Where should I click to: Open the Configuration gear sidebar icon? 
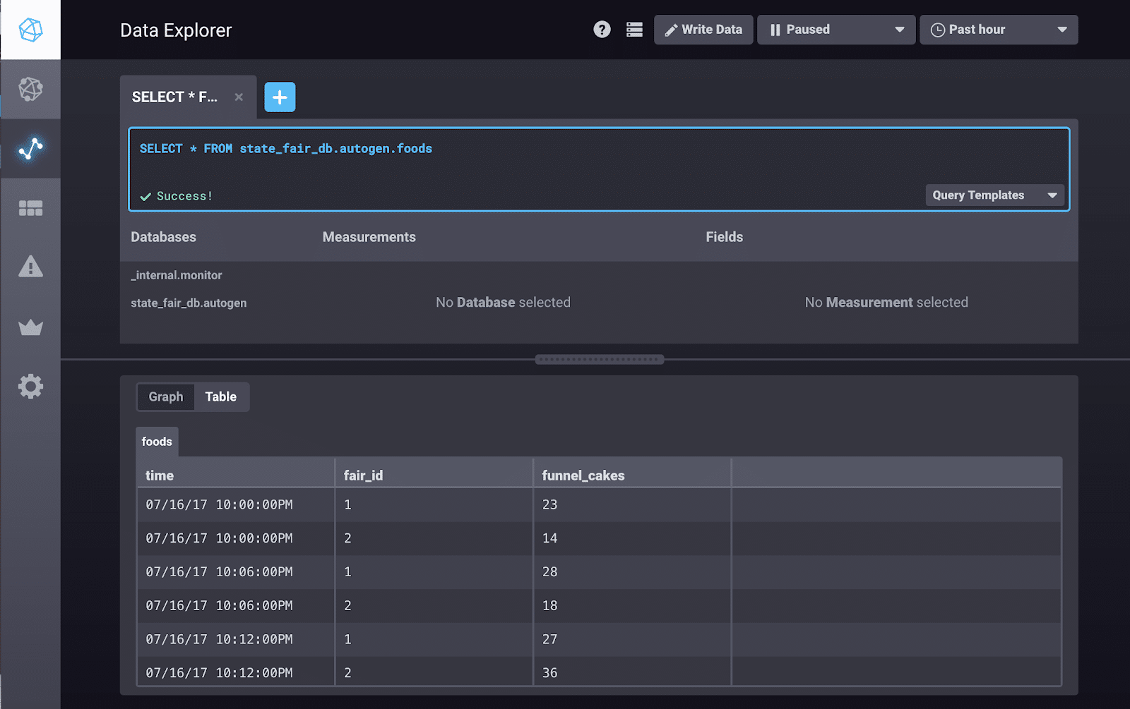coord(30,386)
